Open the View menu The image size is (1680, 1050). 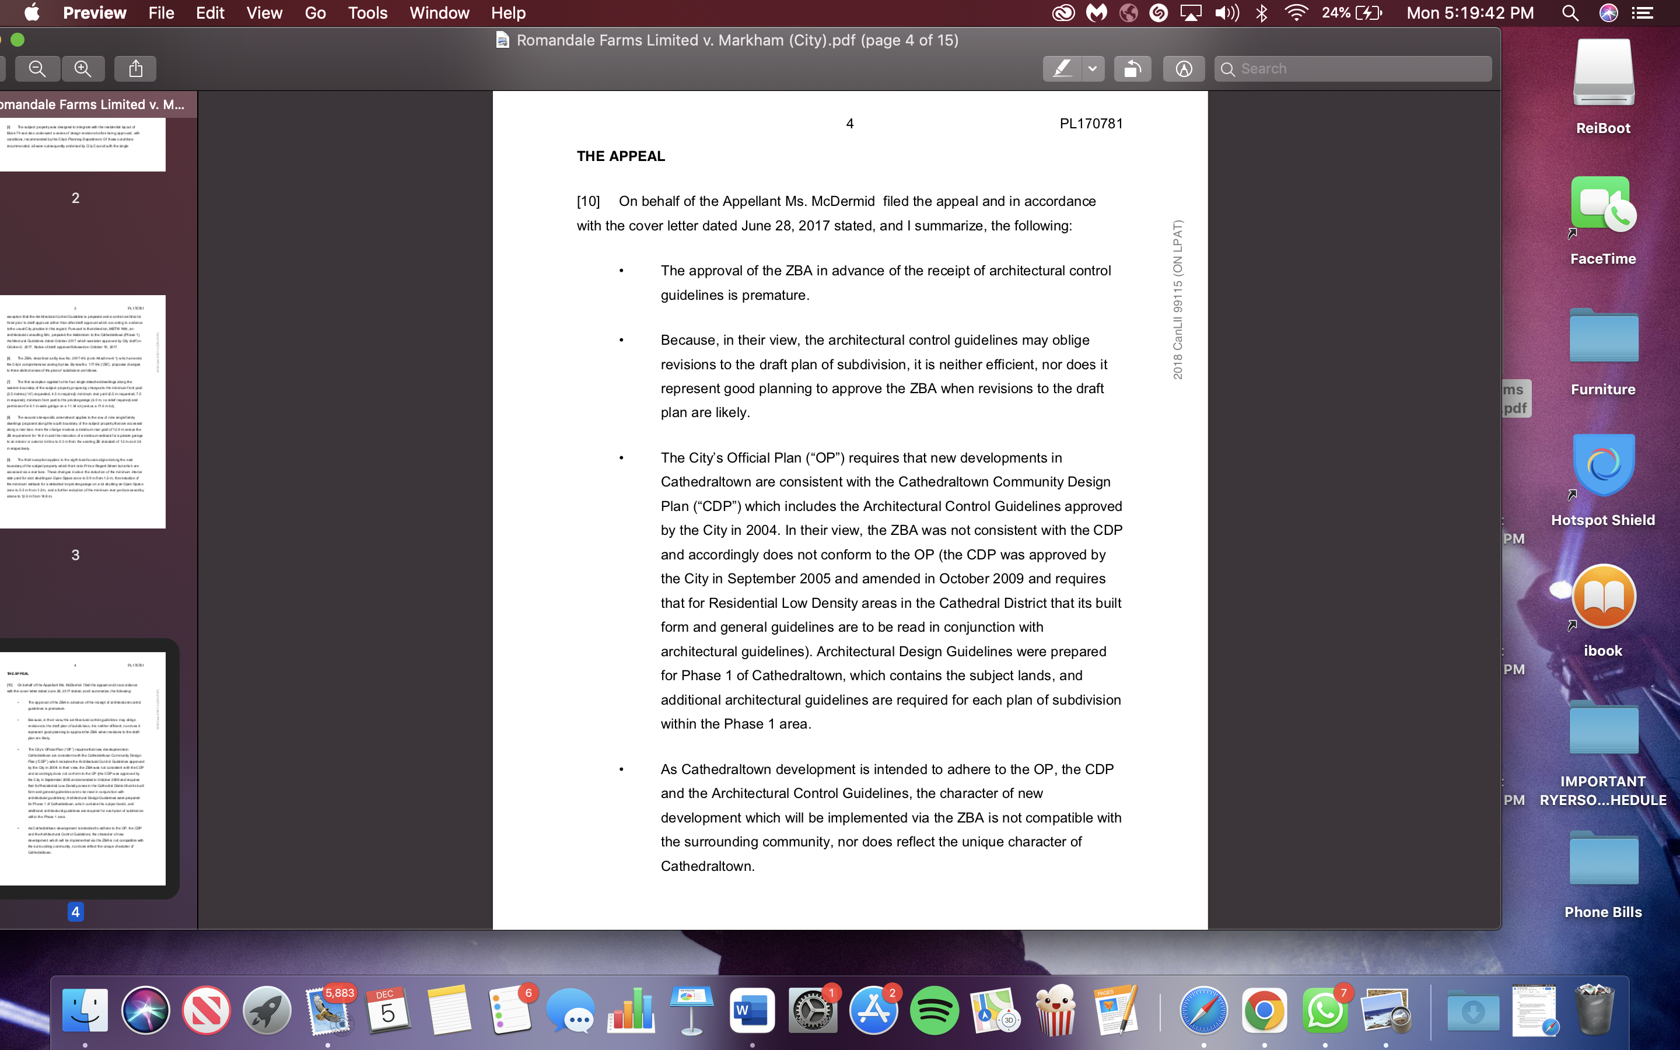(264, 12)
